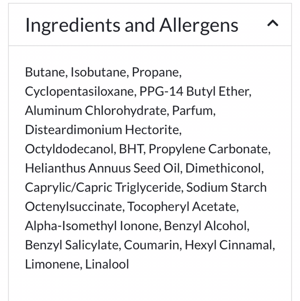The height and width of the screenshot is (301, 300).
Task: Click the Octyldodecanol ingredient text
Action: pyautogui.click(x=69, y=149)
